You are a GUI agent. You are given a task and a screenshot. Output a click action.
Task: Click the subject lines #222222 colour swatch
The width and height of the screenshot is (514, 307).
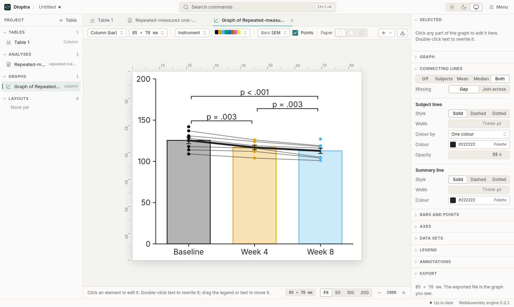pyautogui.click(x=453, y=145)
